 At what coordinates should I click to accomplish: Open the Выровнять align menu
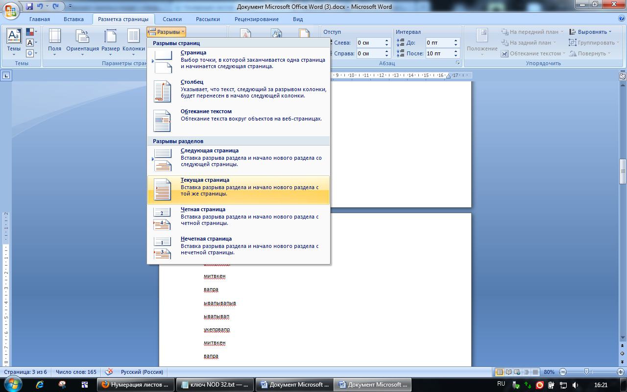(x=591, y=32)
